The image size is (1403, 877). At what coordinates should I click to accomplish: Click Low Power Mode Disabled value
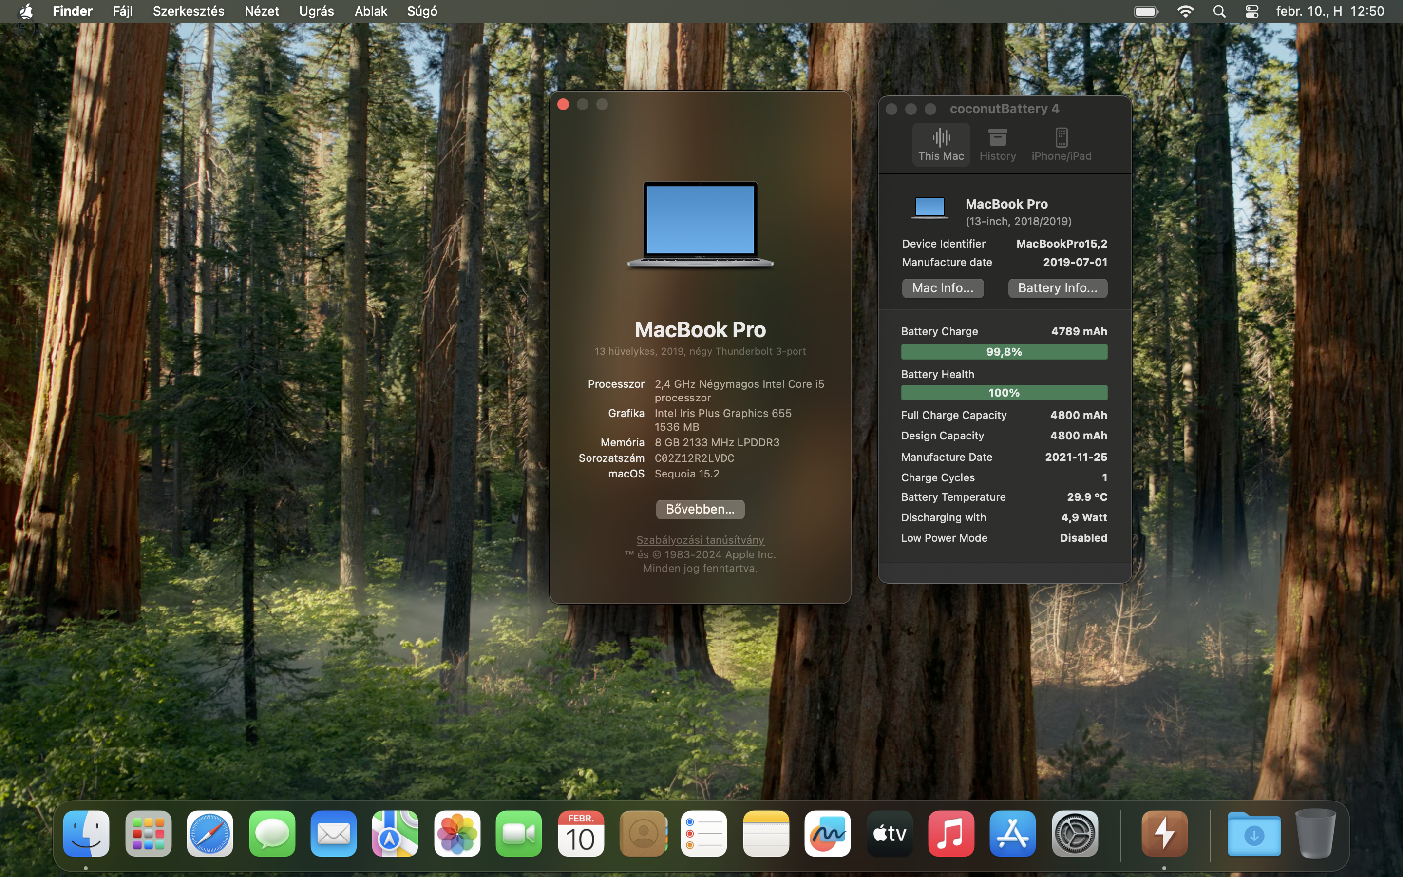(1083, 538)
